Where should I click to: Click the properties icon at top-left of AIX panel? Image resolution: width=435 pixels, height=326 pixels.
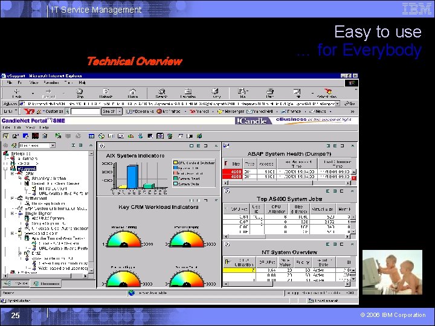click(102, 146)
